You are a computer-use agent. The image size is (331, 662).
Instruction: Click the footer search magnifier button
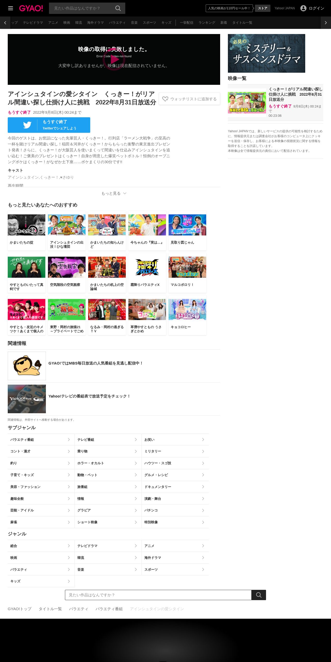pyautogui.click(x=259, y=595)
